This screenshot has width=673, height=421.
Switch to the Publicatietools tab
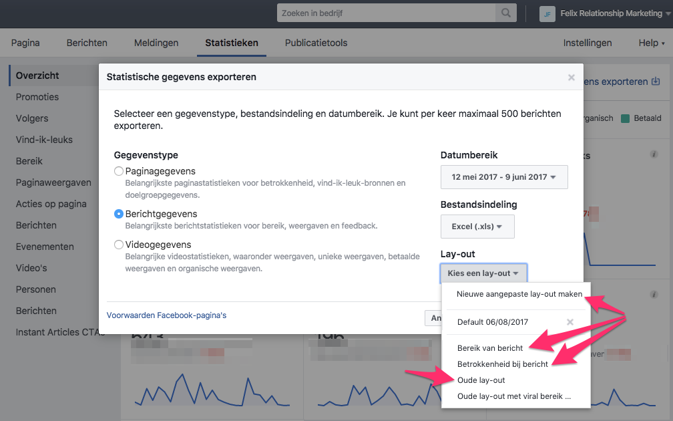click(316, 43)
